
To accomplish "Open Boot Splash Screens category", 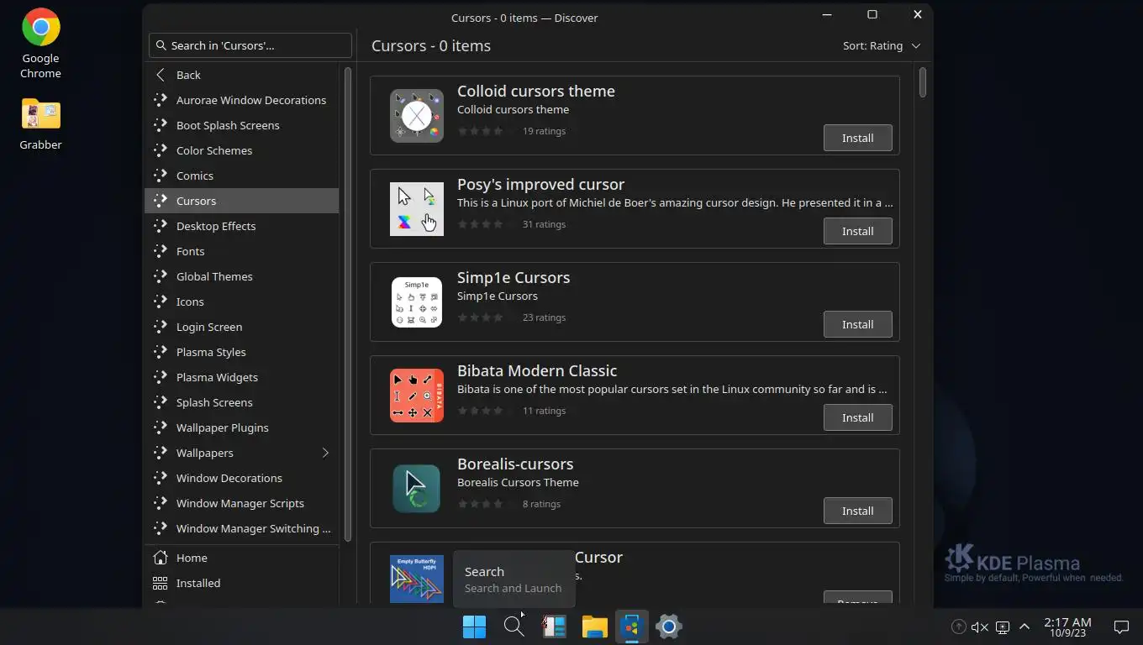I will click(x=242, y=125).
